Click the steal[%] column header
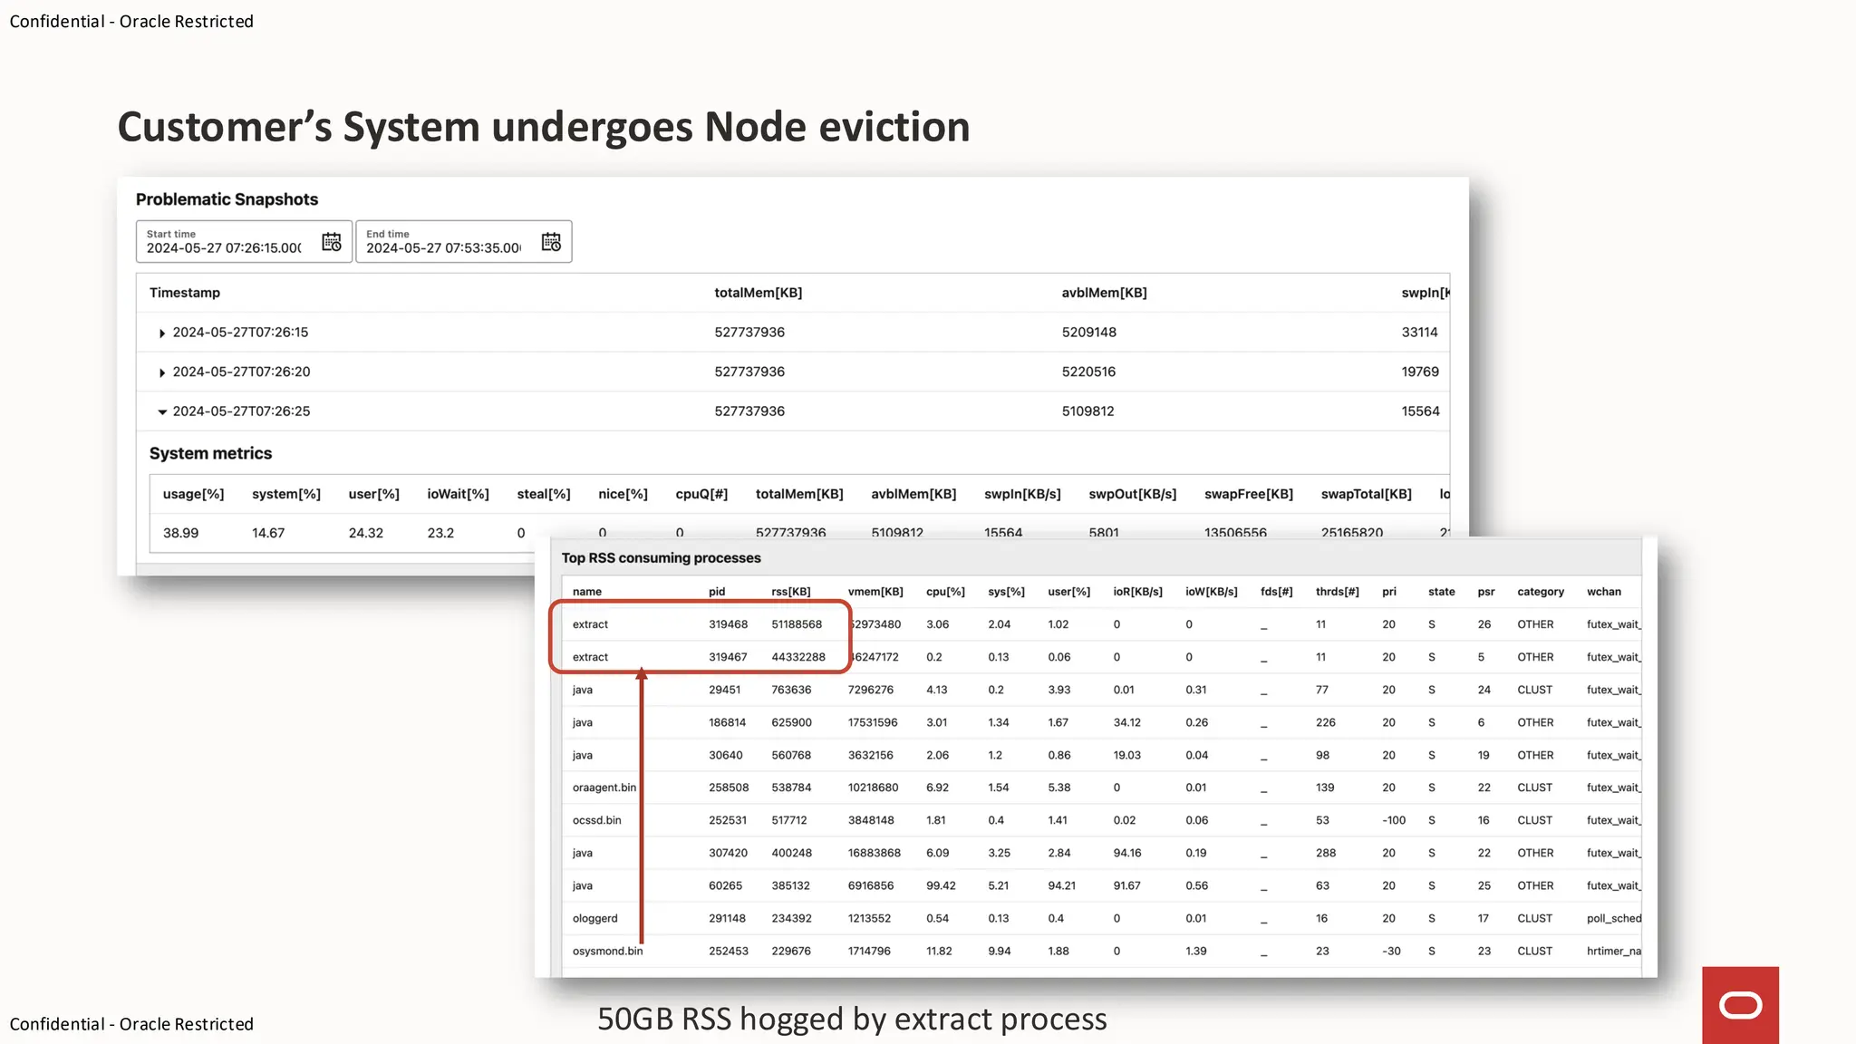 click(x=544, y=494)
